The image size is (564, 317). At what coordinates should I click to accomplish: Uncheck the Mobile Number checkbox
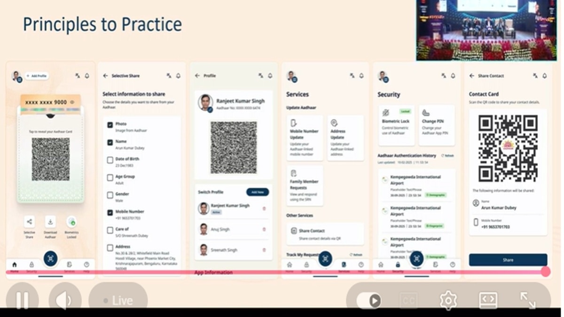[x=110, y=213]
